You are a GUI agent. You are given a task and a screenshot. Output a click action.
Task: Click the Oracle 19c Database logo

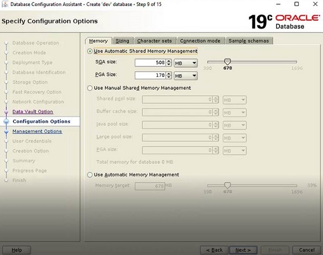tap(284, 21)
